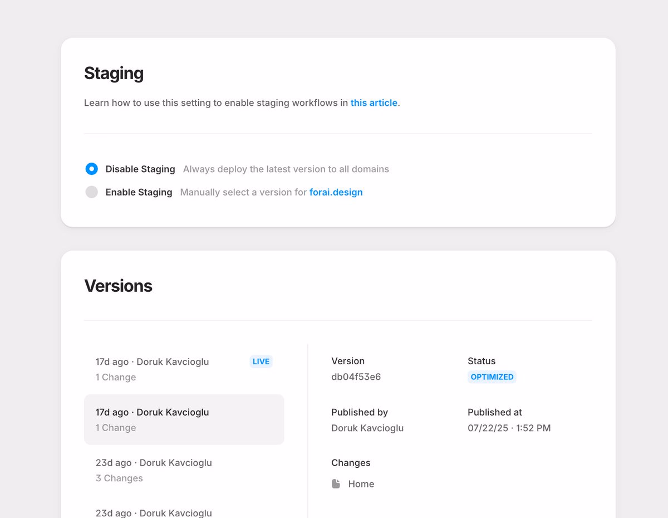
Task: Click the Disable Staging label text
Action: [x=140, y=169]
